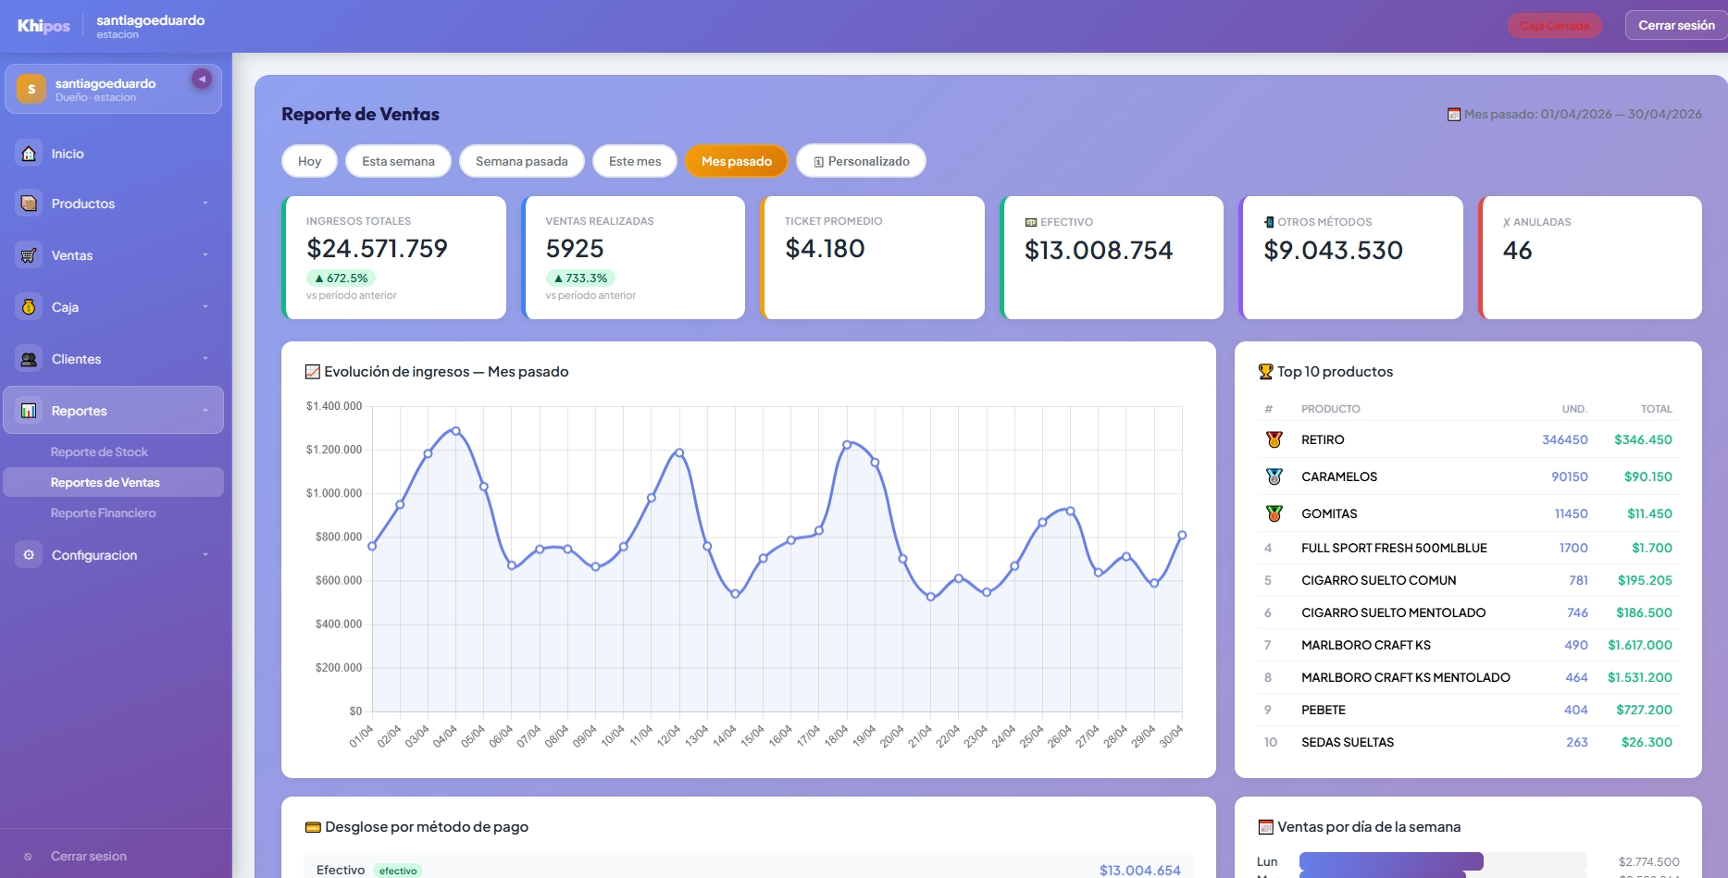
Task: Click the card icon beside Desglose por método de pago
Action: pyautogui.click(x=313, y=827)
